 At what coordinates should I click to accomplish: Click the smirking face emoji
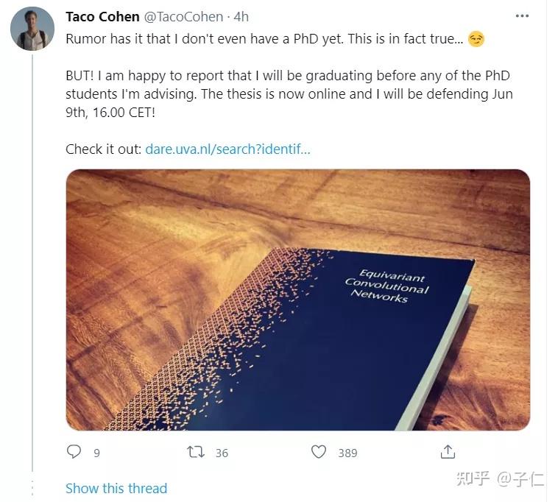(x=476, y=40)
